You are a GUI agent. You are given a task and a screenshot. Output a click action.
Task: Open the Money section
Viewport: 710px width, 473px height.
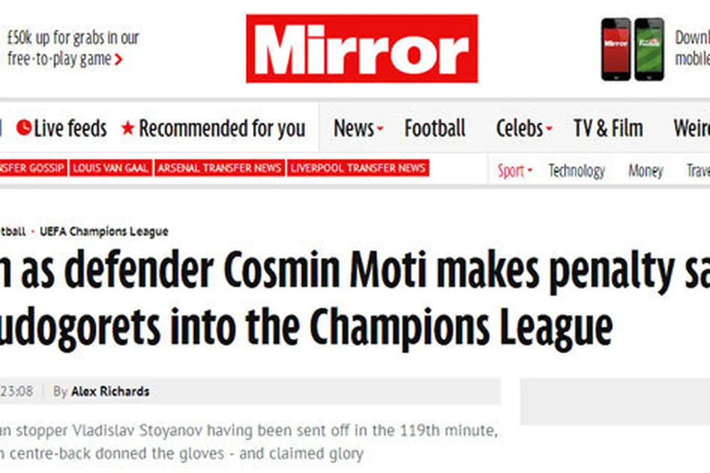645,171
